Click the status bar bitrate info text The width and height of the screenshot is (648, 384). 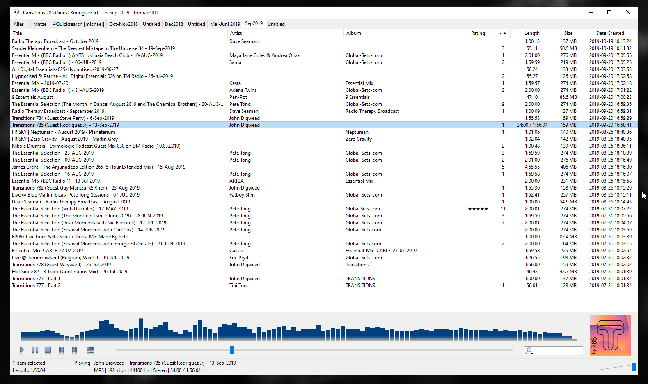click(x=147, y=370)
